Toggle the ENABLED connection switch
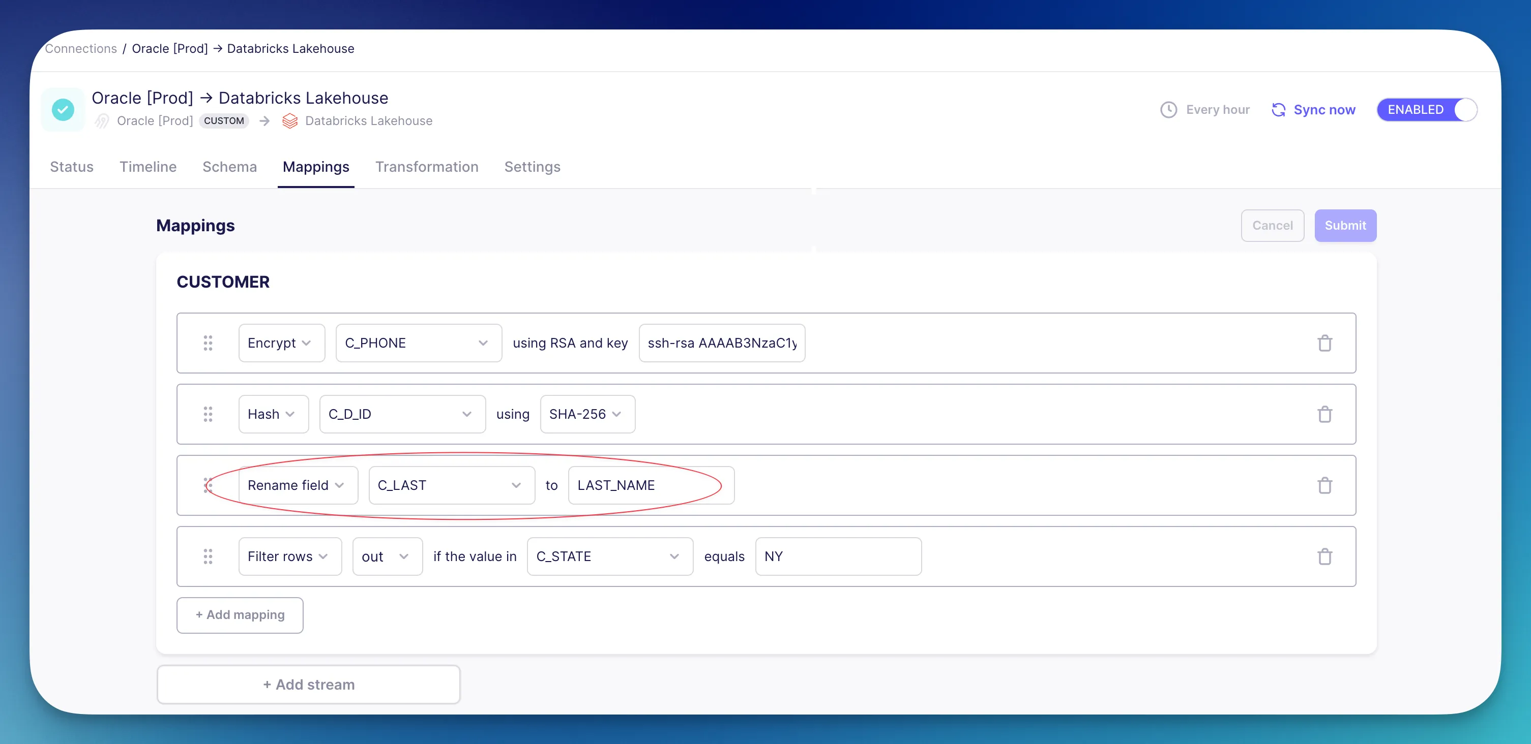The width and height of the screenshot is (1531, 744). (x=1426, y=110)
